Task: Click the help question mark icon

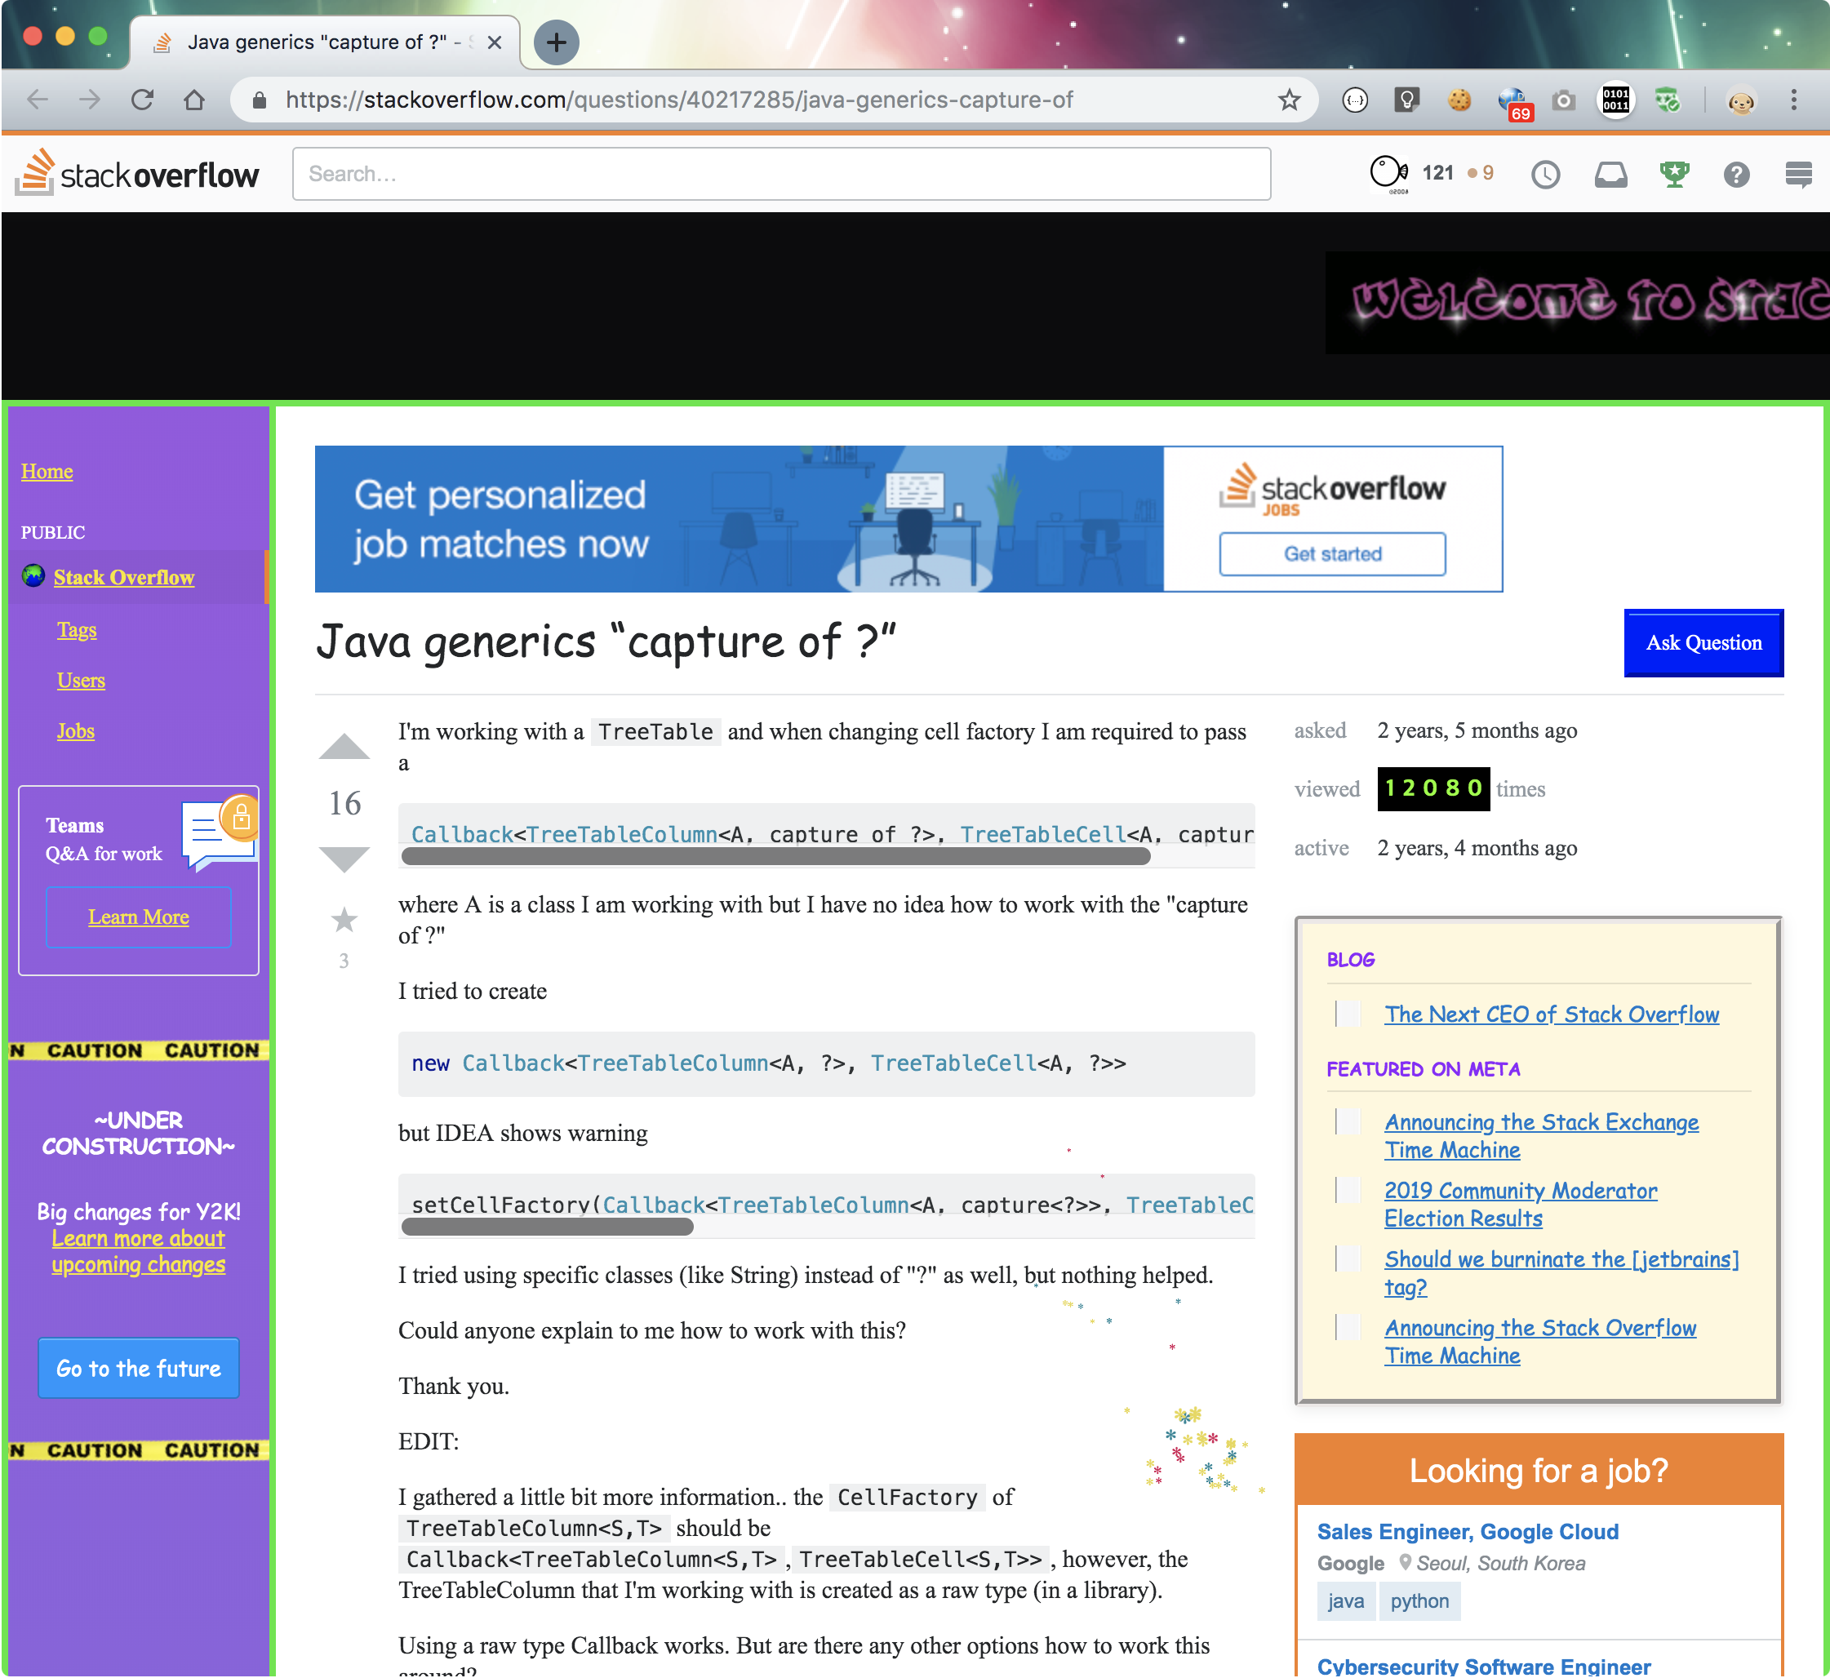Action: (1735, 173)
